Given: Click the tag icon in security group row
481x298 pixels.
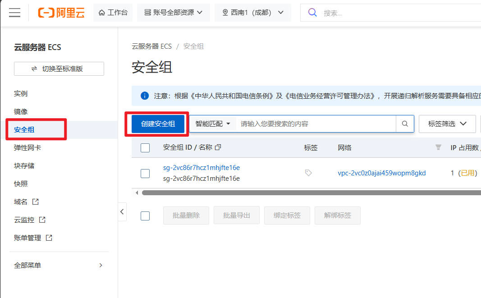Looking at the screenshot, I should tap(308, 173).
